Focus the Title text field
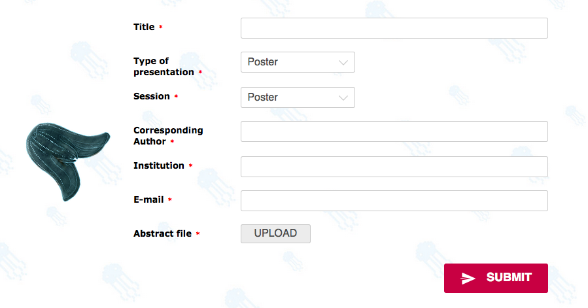The image size is (588, 308). pyautogui.click(x=394, y=28)
